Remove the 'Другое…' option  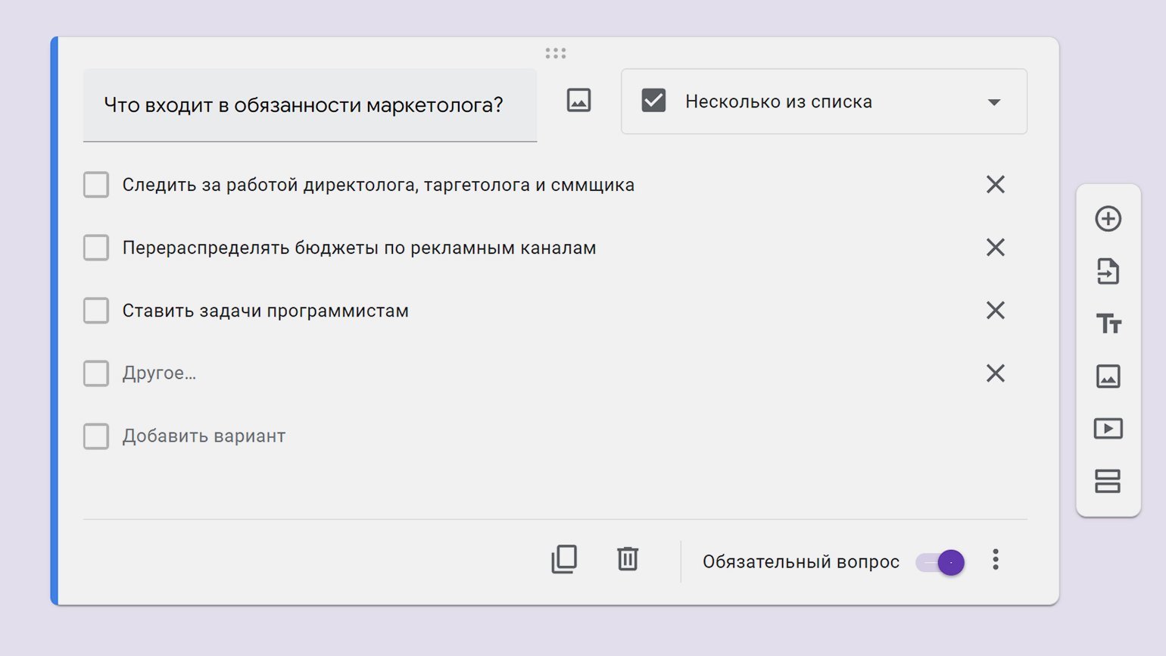click(x=996, y=373)
